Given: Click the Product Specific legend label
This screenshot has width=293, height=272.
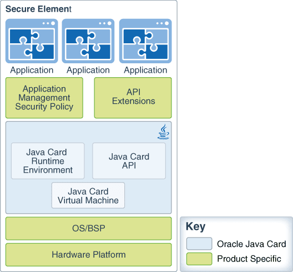Looking at the screenshot, I should (x=249, y=259).
